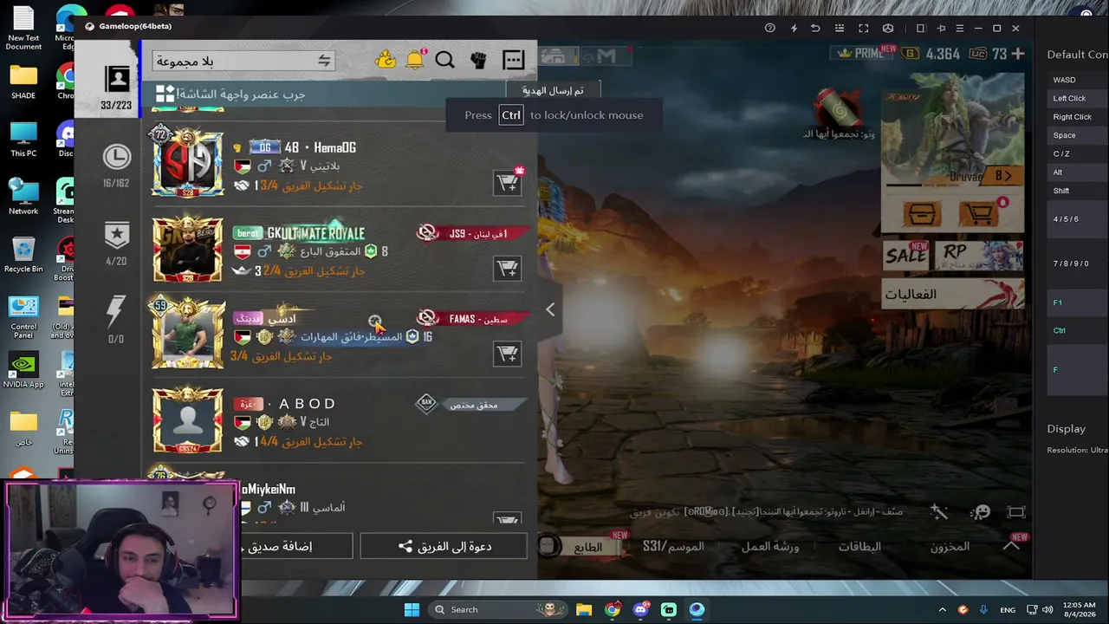The width and height of the screenshot is (1109, 624).
Task: Open the friends contacts tab icon
Action: coord(117,80)
